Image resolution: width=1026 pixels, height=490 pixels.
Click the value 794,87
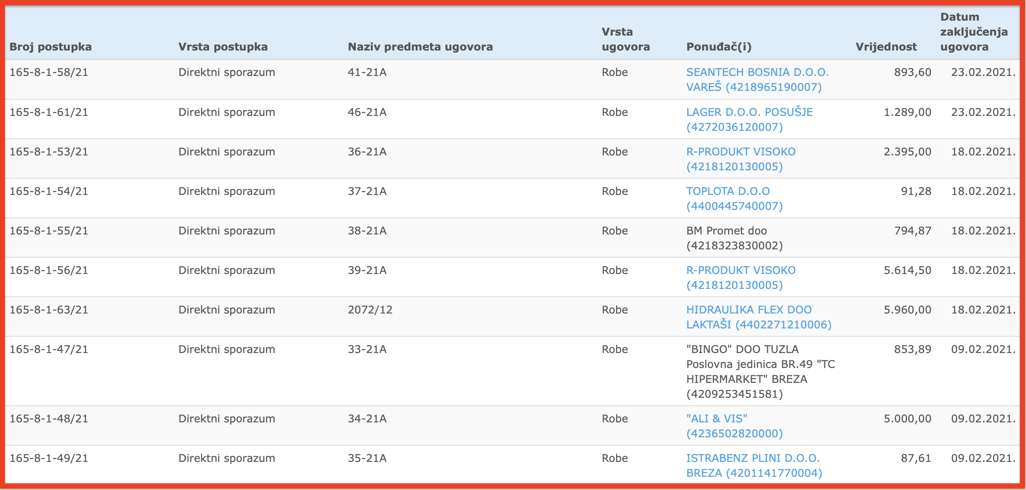[913, 231]
